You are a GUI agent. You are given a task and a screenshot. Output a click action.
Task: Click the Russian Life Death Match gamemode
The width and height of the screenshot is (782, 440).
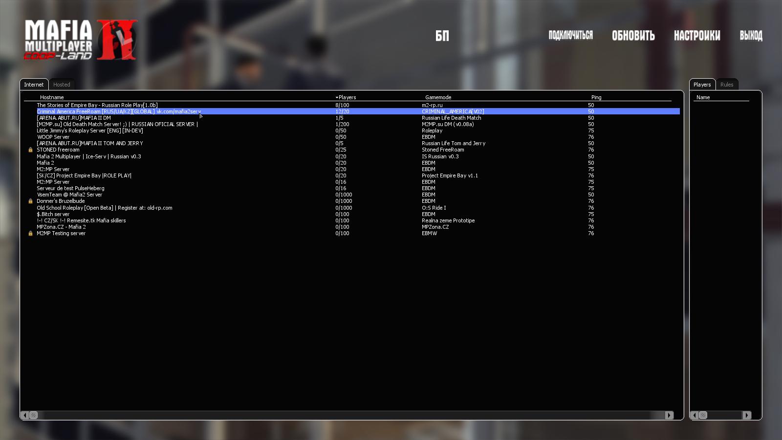point(452,118)
